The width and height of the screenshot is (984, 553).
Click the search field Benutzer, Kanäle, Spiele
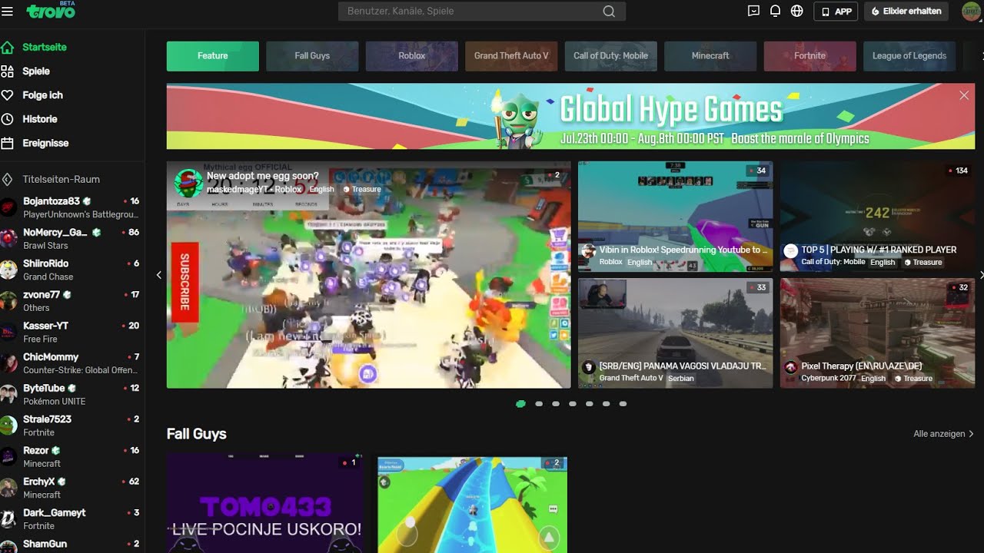pos(482,12)
